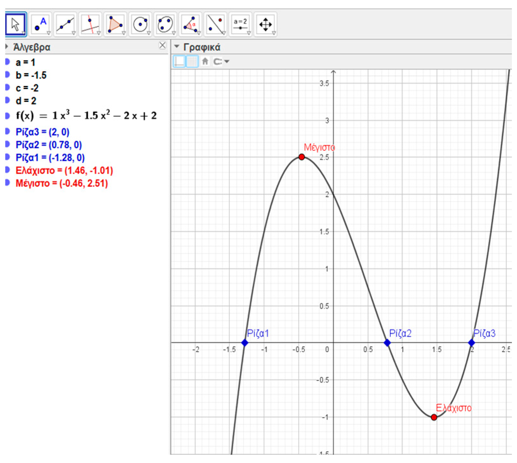Viewport: 517px width, 463px height.
Task: Choose the Angle measurement tool
Action: [190, 24]
